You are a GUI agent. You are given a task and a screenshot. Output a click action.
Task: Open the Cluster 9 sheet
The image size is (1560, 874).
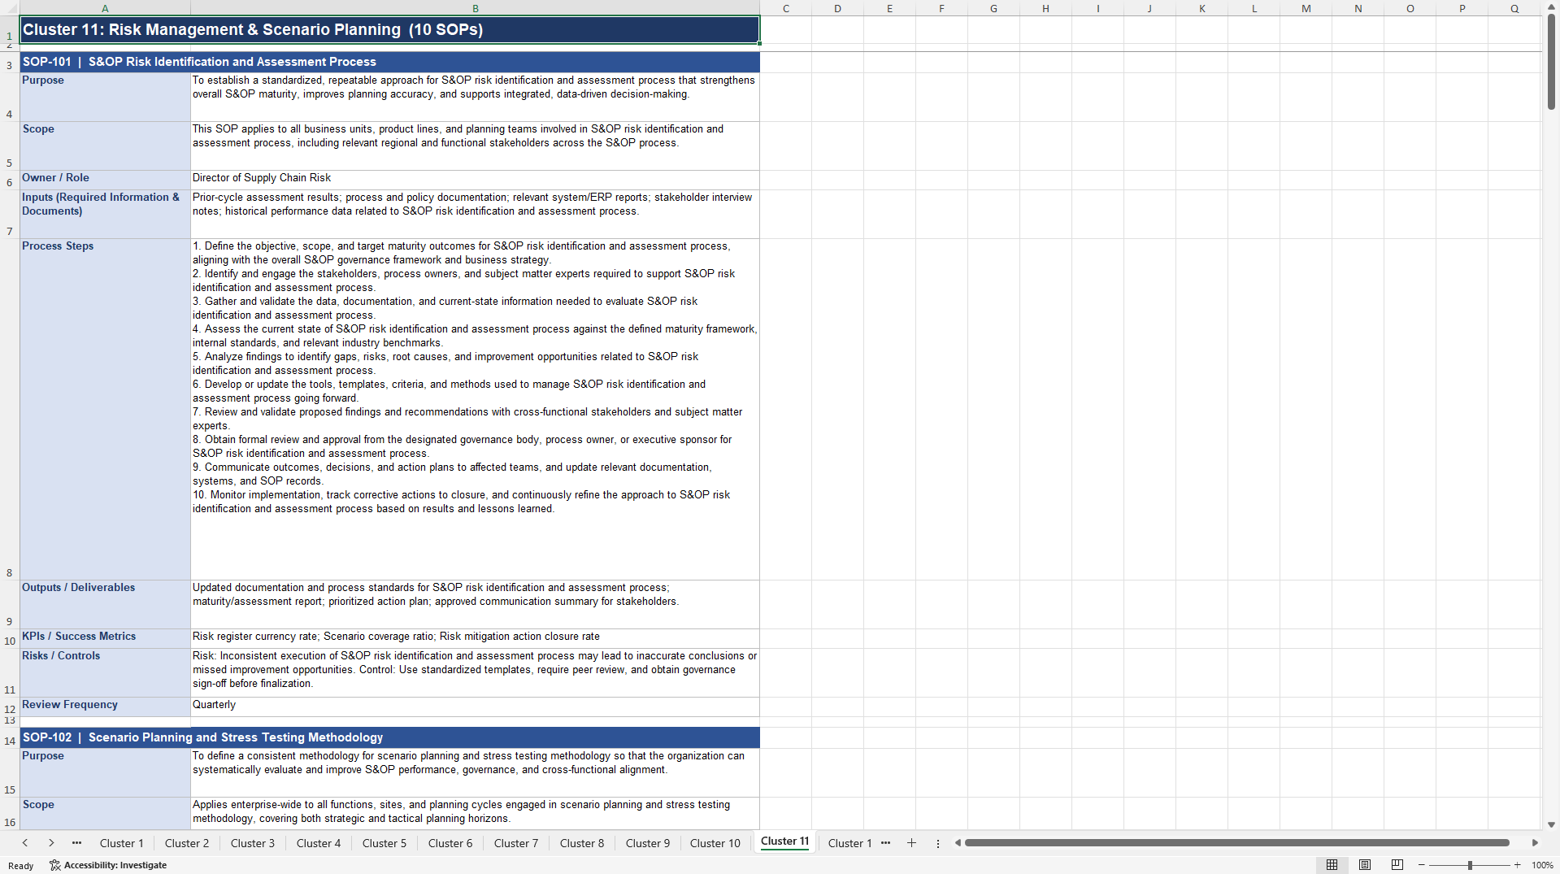(x=648, y=843)
